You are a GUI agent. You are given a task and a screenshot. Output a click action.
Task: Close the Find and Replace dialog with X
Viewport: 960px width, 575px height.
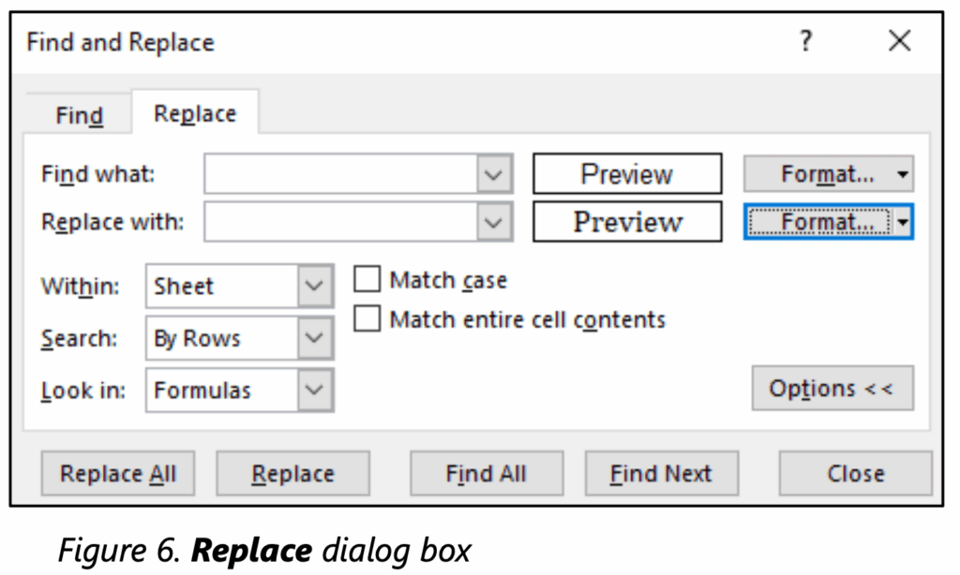pos(899,42)
